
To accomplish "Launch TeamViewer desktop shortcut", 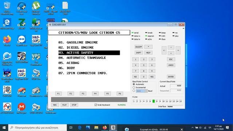I will (x=21, y=40).
